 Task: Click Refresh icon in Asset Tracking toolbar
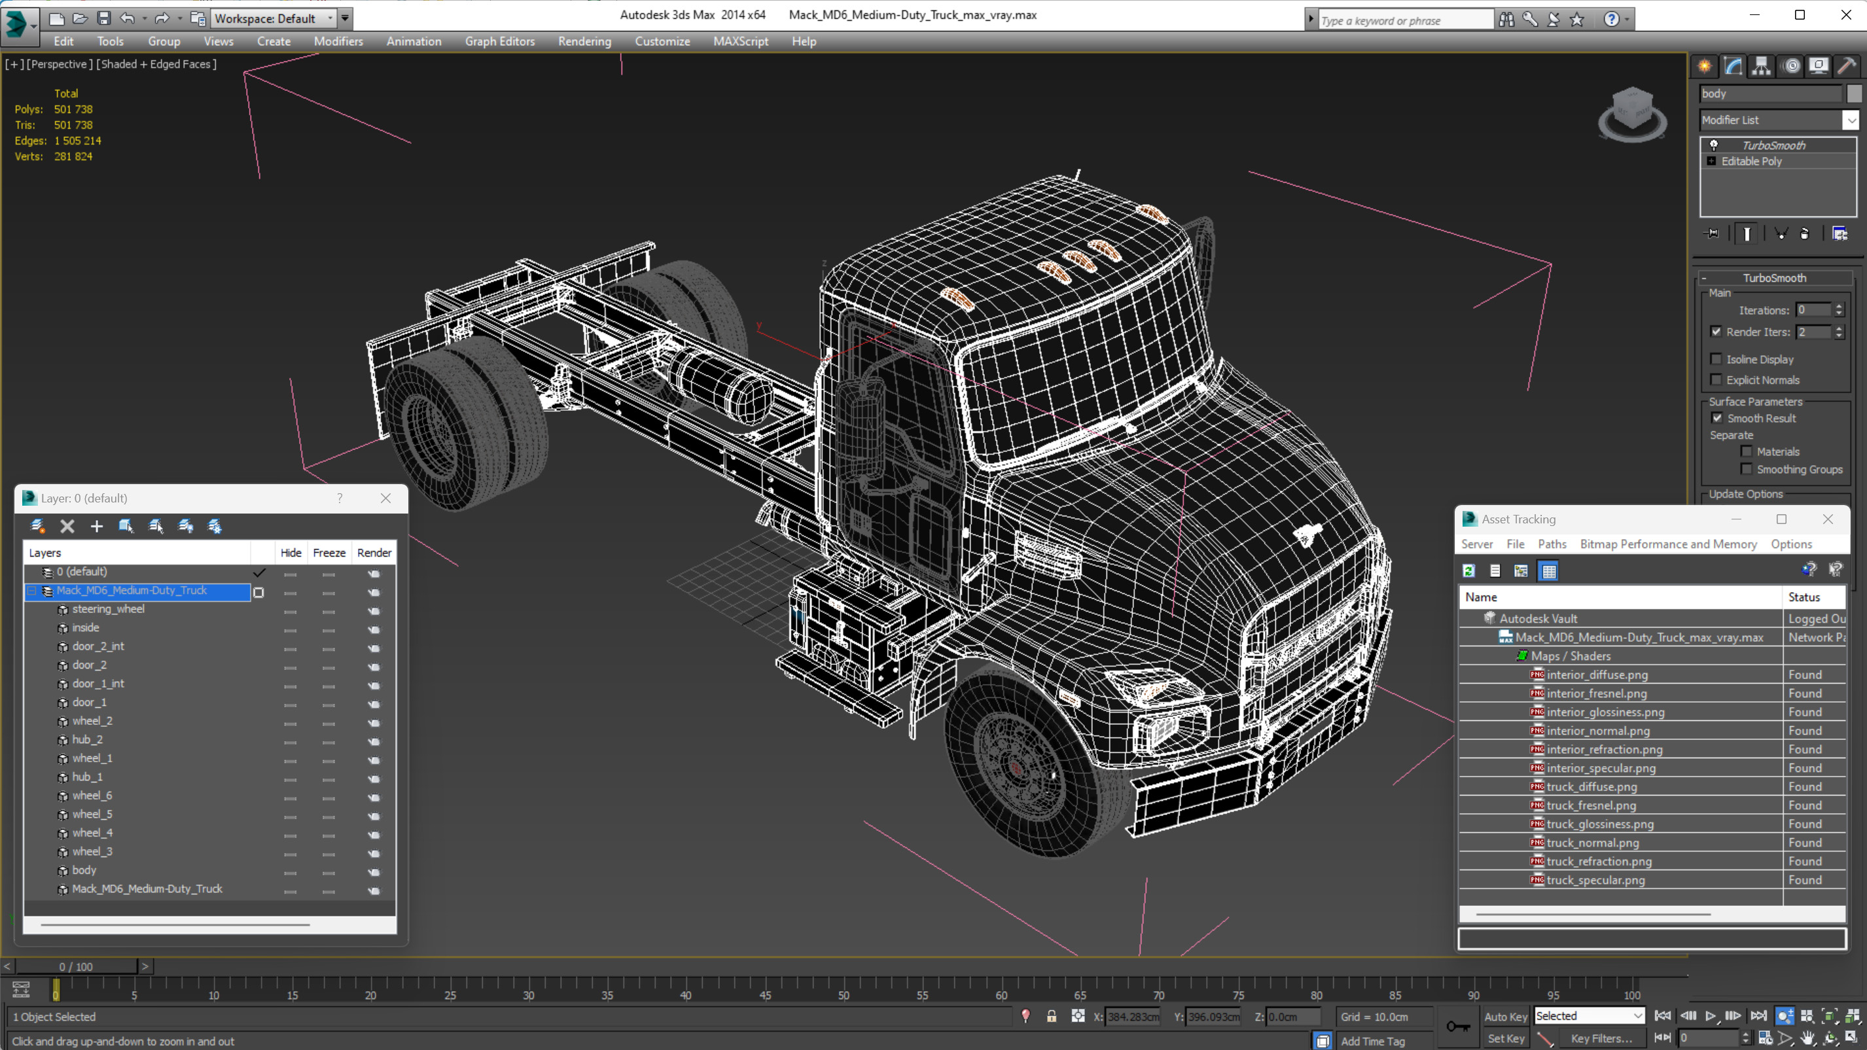pos(1468,571)
